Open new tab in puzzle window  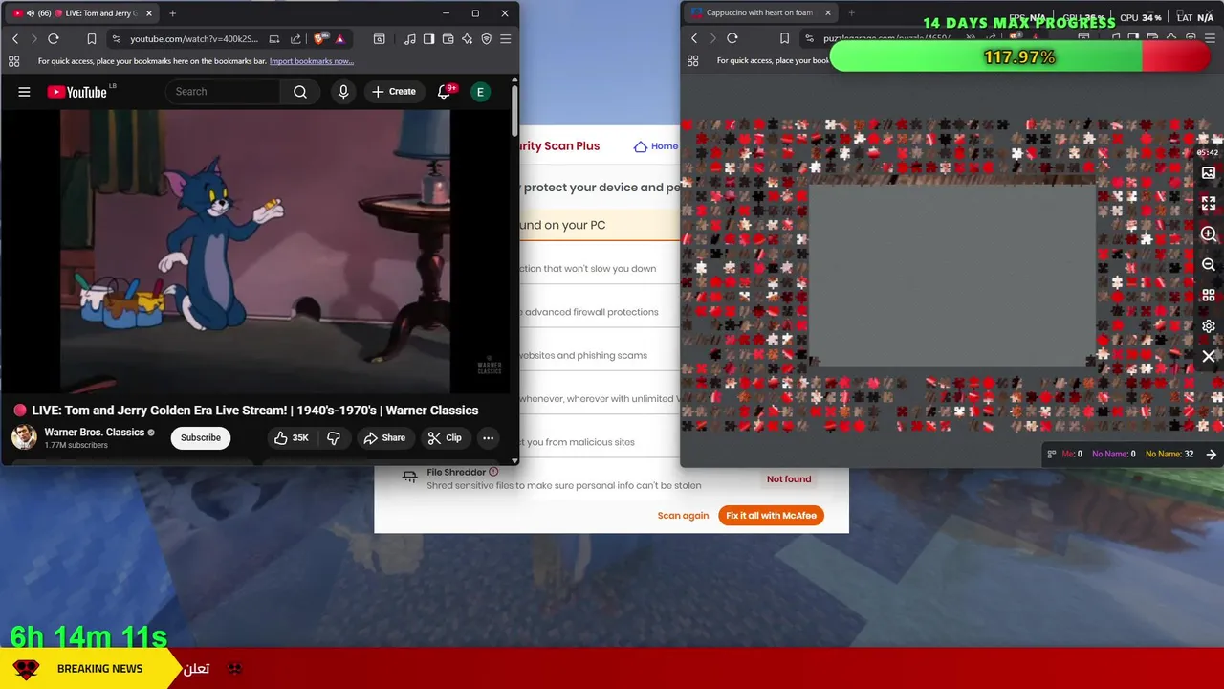pyautogui.click(x=851, y=13)
